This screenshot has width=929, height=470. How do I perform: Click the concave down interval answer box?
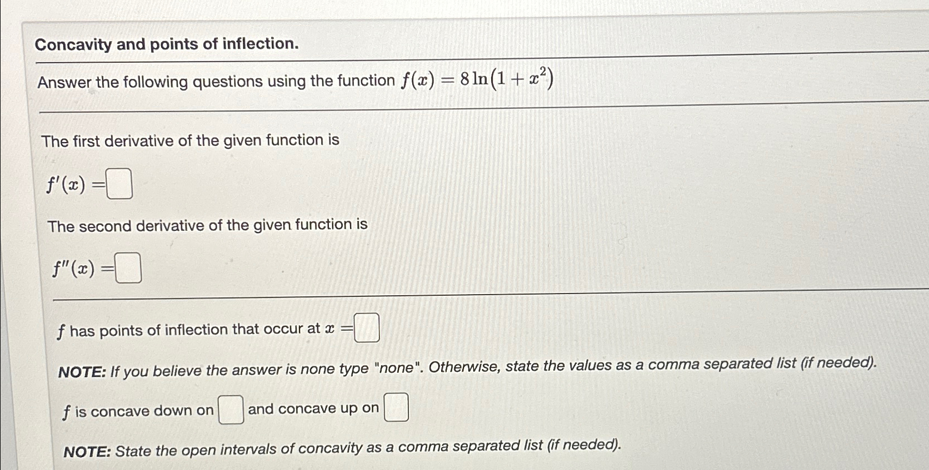coord(229,410)
